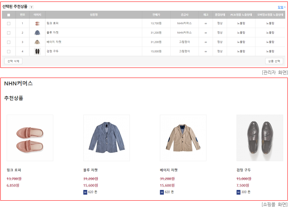Click the 검정 구두 shop product title

244,170
